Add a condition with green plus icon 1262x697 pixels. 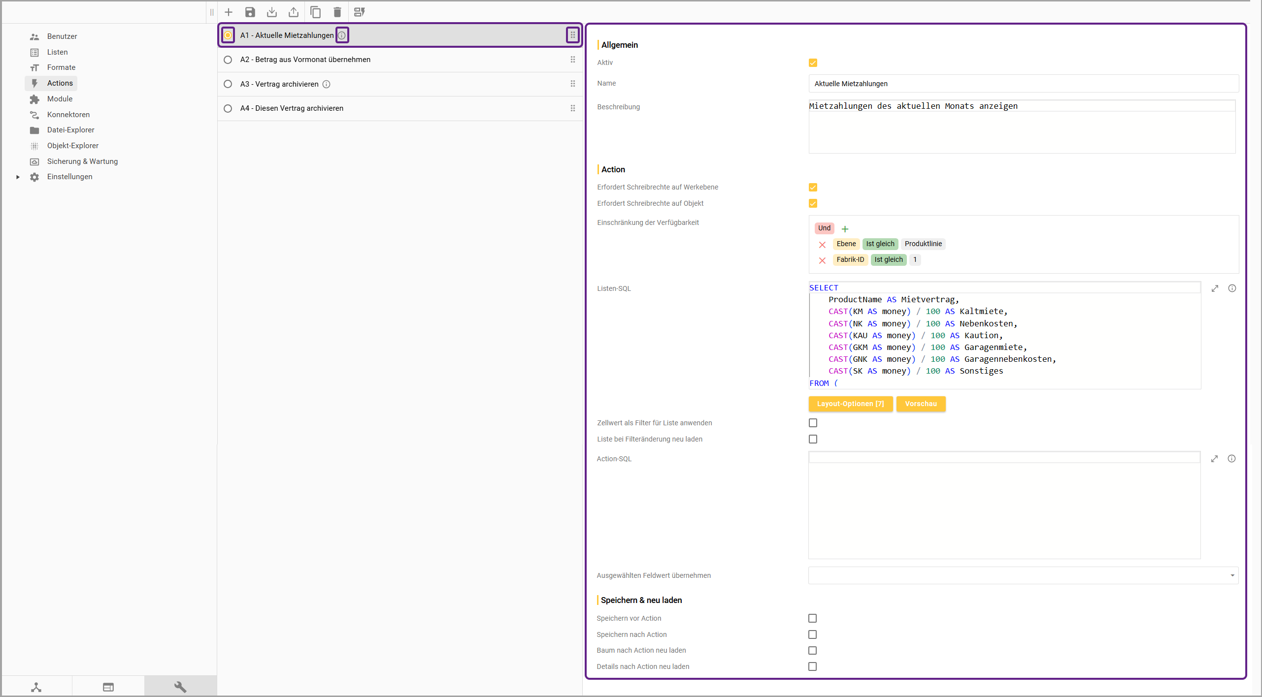coord(845,229)
